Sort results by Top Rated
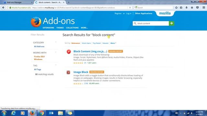The width and height of the screenshot is (207, 116). pyautogui.click(x=96, y=43)
